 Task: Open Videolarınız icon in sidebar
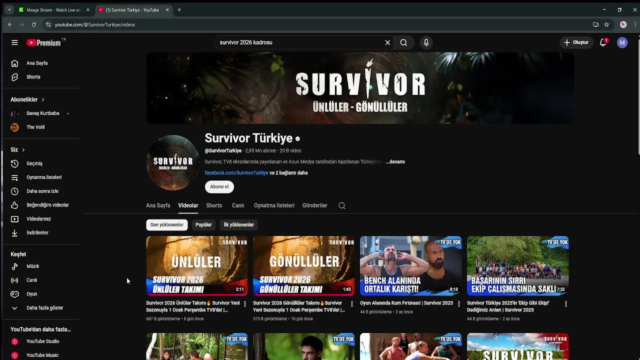pyautogui.click(x=14, y=219)
